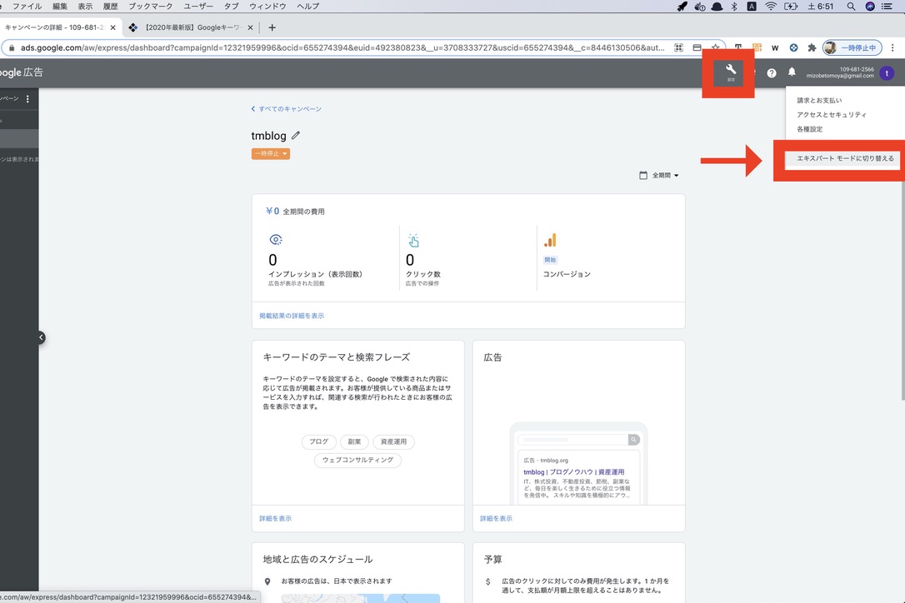The width and height of the screenshot is (905, 603).
Task: Click the ad headline tmblog | ブログノウハウ
Action: pos(573,472)
